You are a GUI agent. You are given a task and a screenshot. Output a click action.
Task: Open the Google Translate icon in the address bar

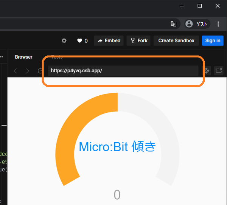pos(173,24)
